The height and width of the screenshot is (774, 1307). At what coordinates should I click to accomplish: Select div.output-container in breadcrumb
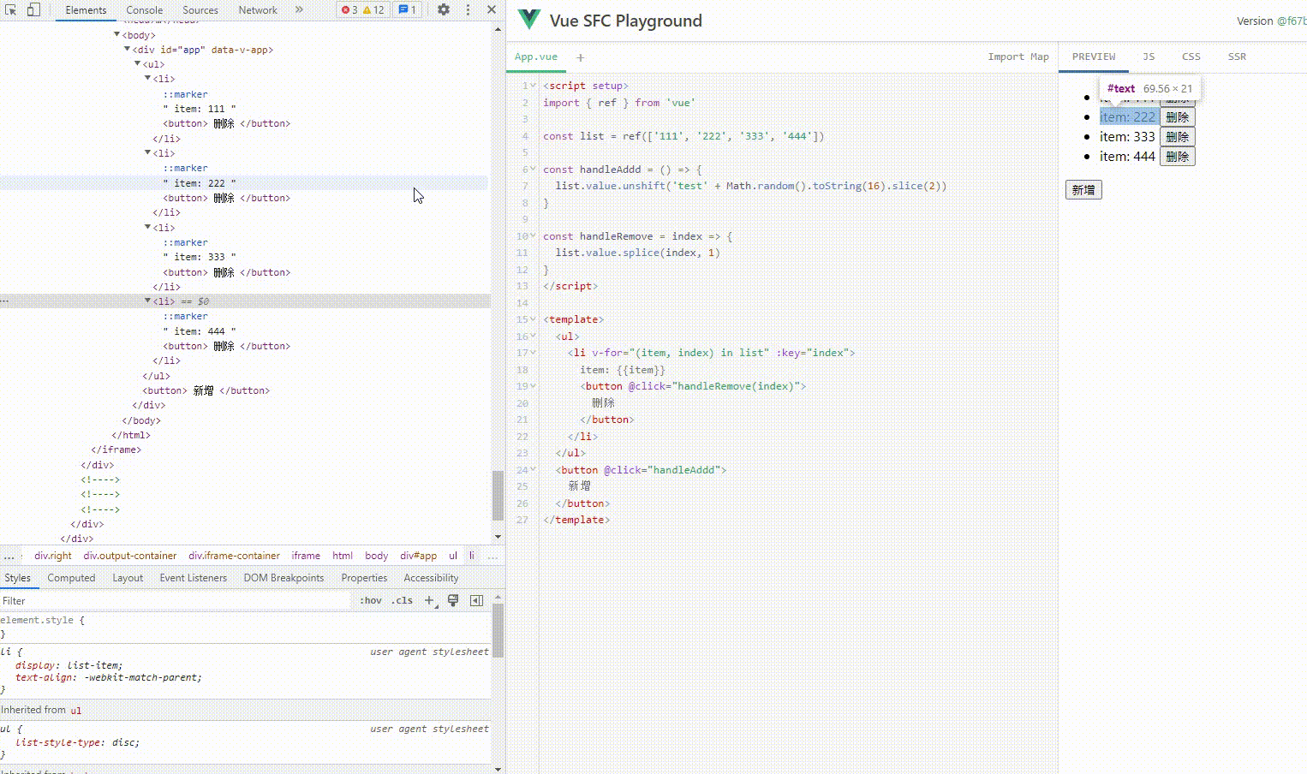coord(130,556)
